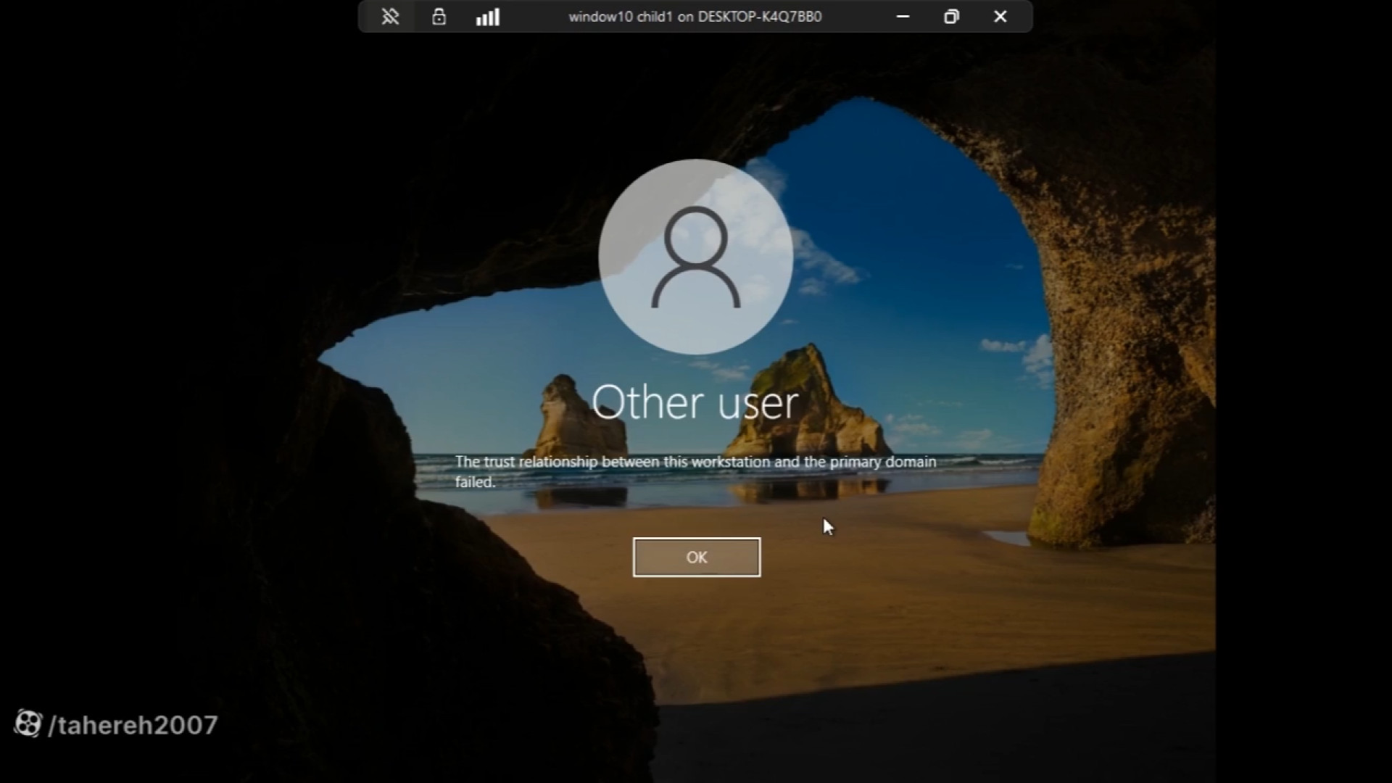Viewport: 1392px width, 783px height.
Task: Click the word "primary domain" in message
Action: [882, 462]
